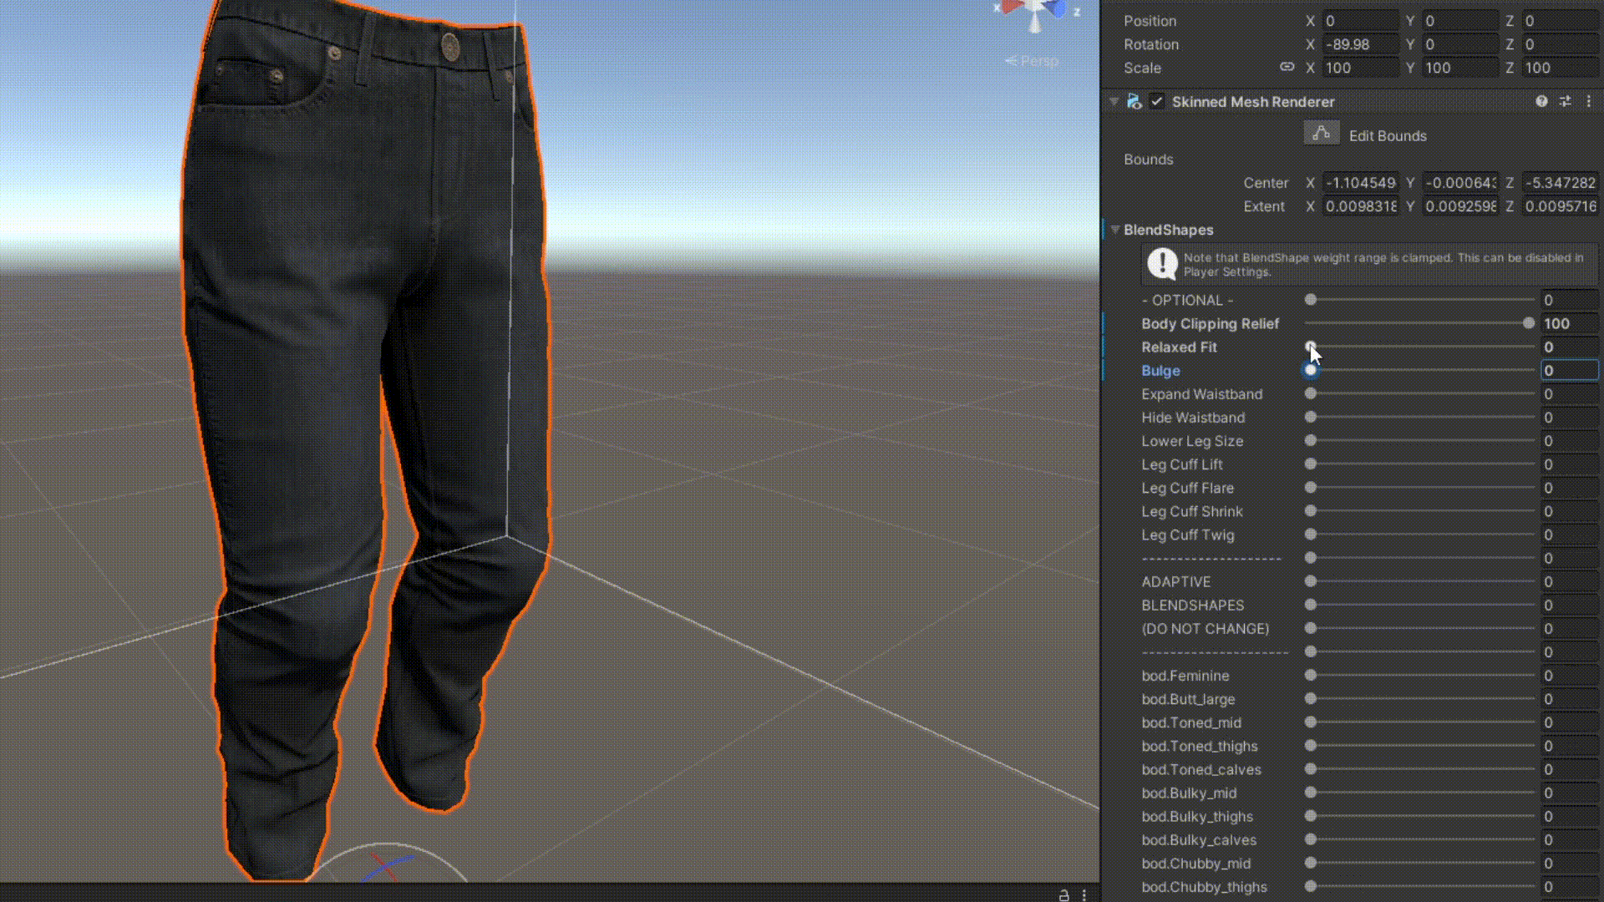Click the panel lock icon at bottom
The height and width of the screenshot is (902, 1604).
(1063, 894)
